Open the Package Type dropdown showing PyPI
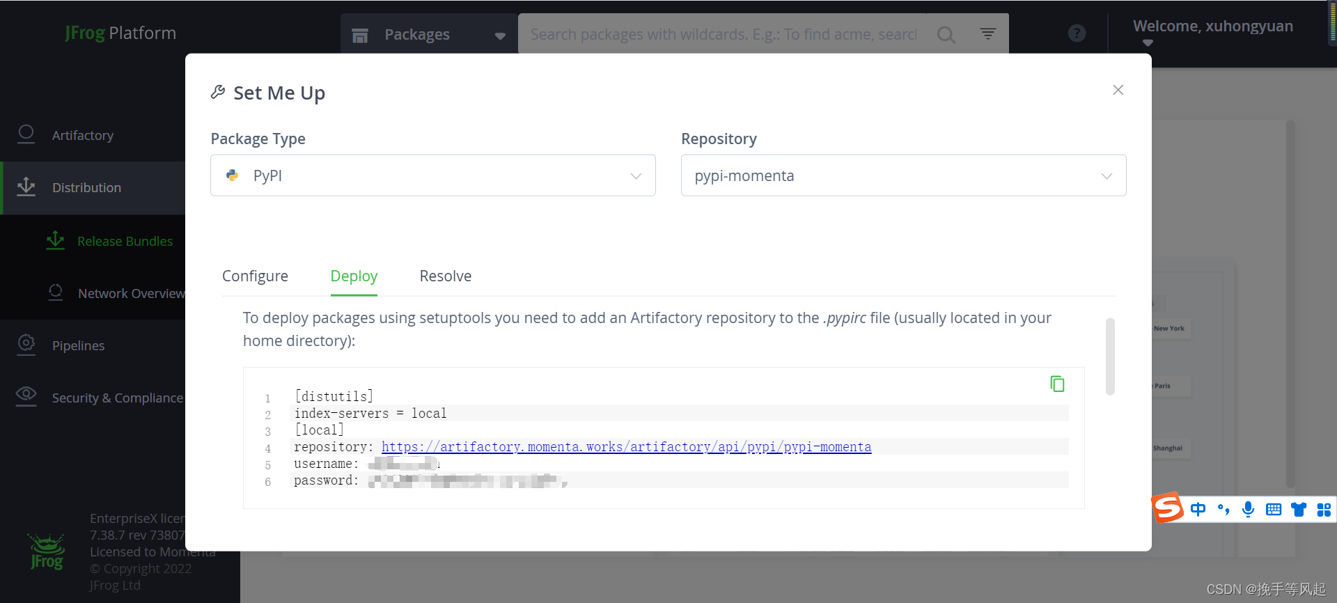Screen dimensions: 1337x603 [432, 175]
